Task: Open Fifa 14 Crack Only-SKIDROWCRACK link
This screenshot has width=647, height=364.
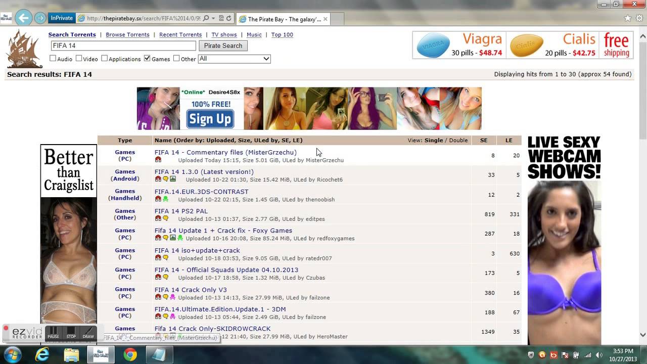Action: click(212, 329)
